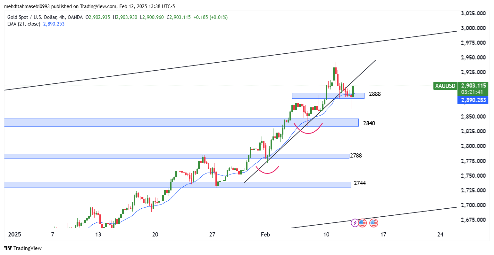Click the 2025 label on time axis
The image size is (494, 255).
14,235
